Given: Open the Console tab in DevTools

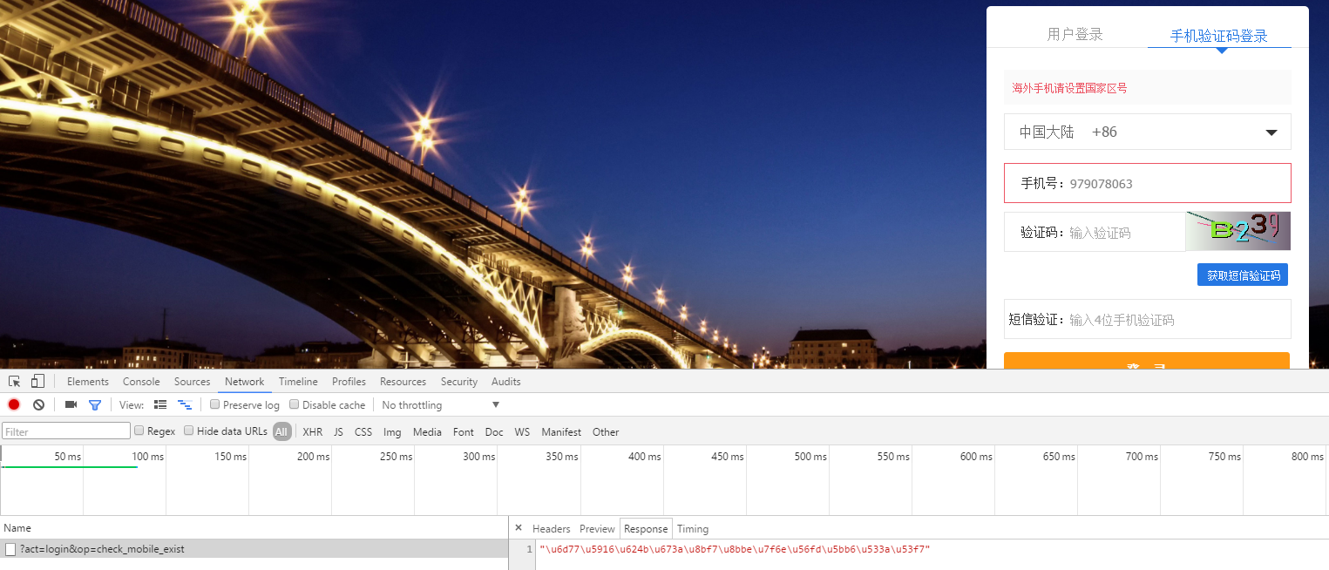Looking at the screenshot, I should [x=141, y=382].
